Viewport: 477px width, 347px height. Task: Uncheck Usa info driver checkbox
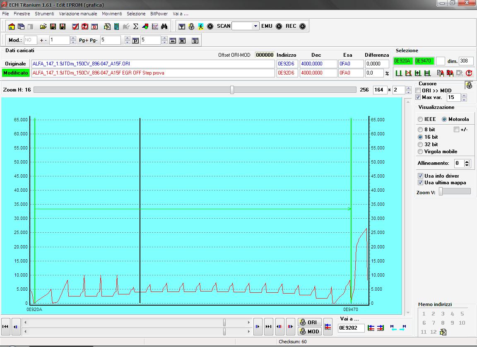point(420,176)
